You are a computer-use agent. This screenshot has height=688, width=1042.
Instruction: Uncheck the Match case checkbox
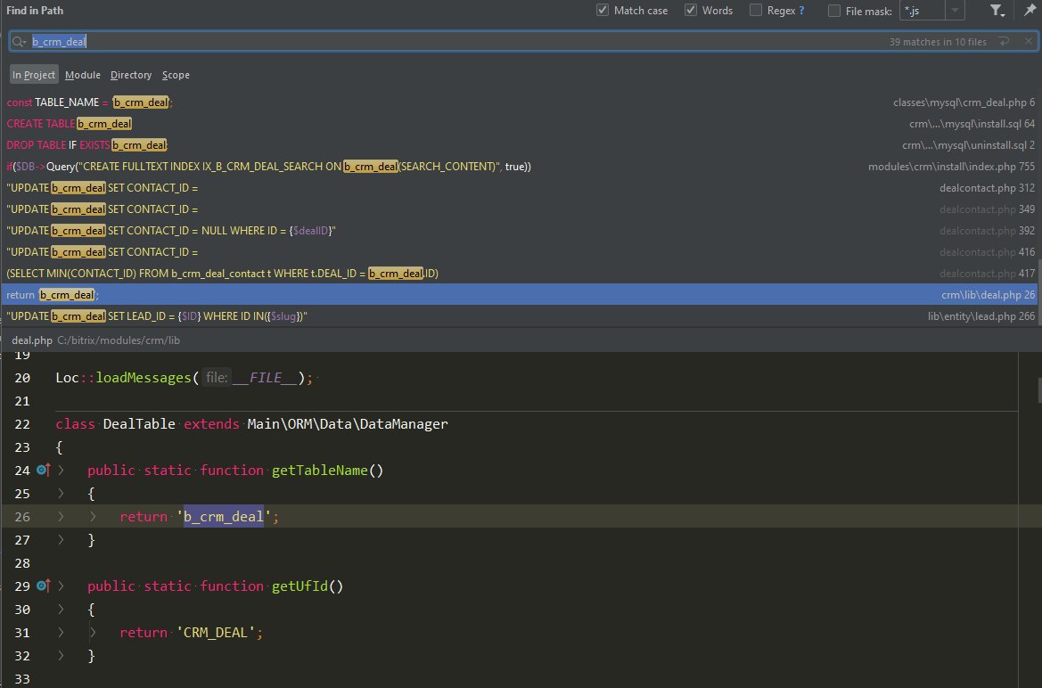click(x=603, y=11)
